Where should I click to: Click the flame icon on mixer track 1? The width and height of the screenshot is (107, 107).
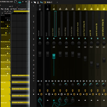coord(48,9)
